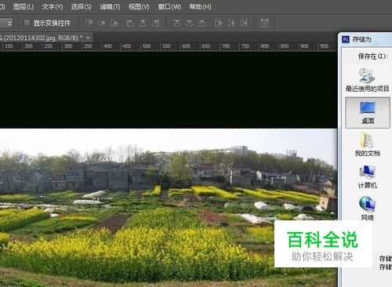Open the auto-select dropdown in options bar
Screen dimensions: 392x287
(6, 23)
